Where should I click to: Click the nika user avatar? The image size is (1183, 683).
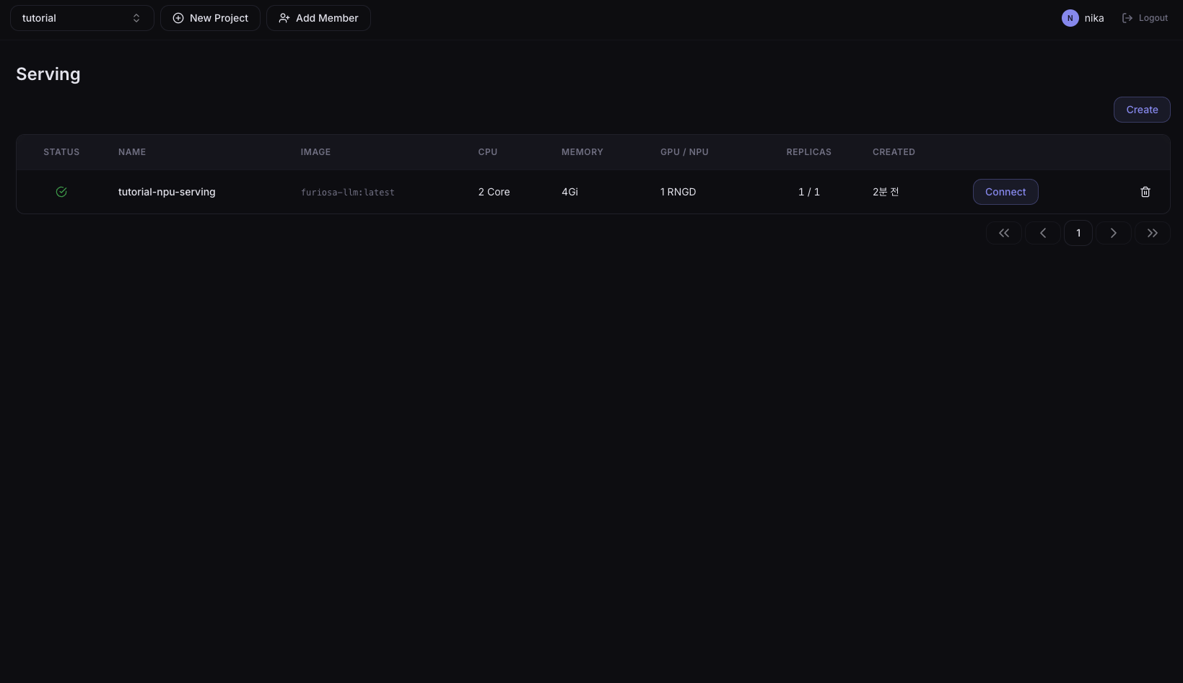click(x=1070, y=18)
